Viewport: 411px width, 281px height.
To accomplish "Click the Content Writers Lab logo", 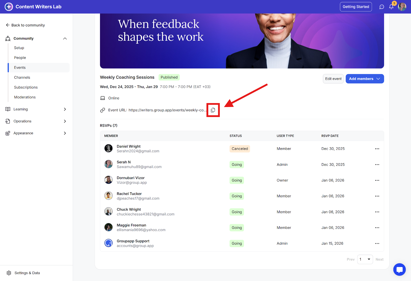I will point(9,7).
